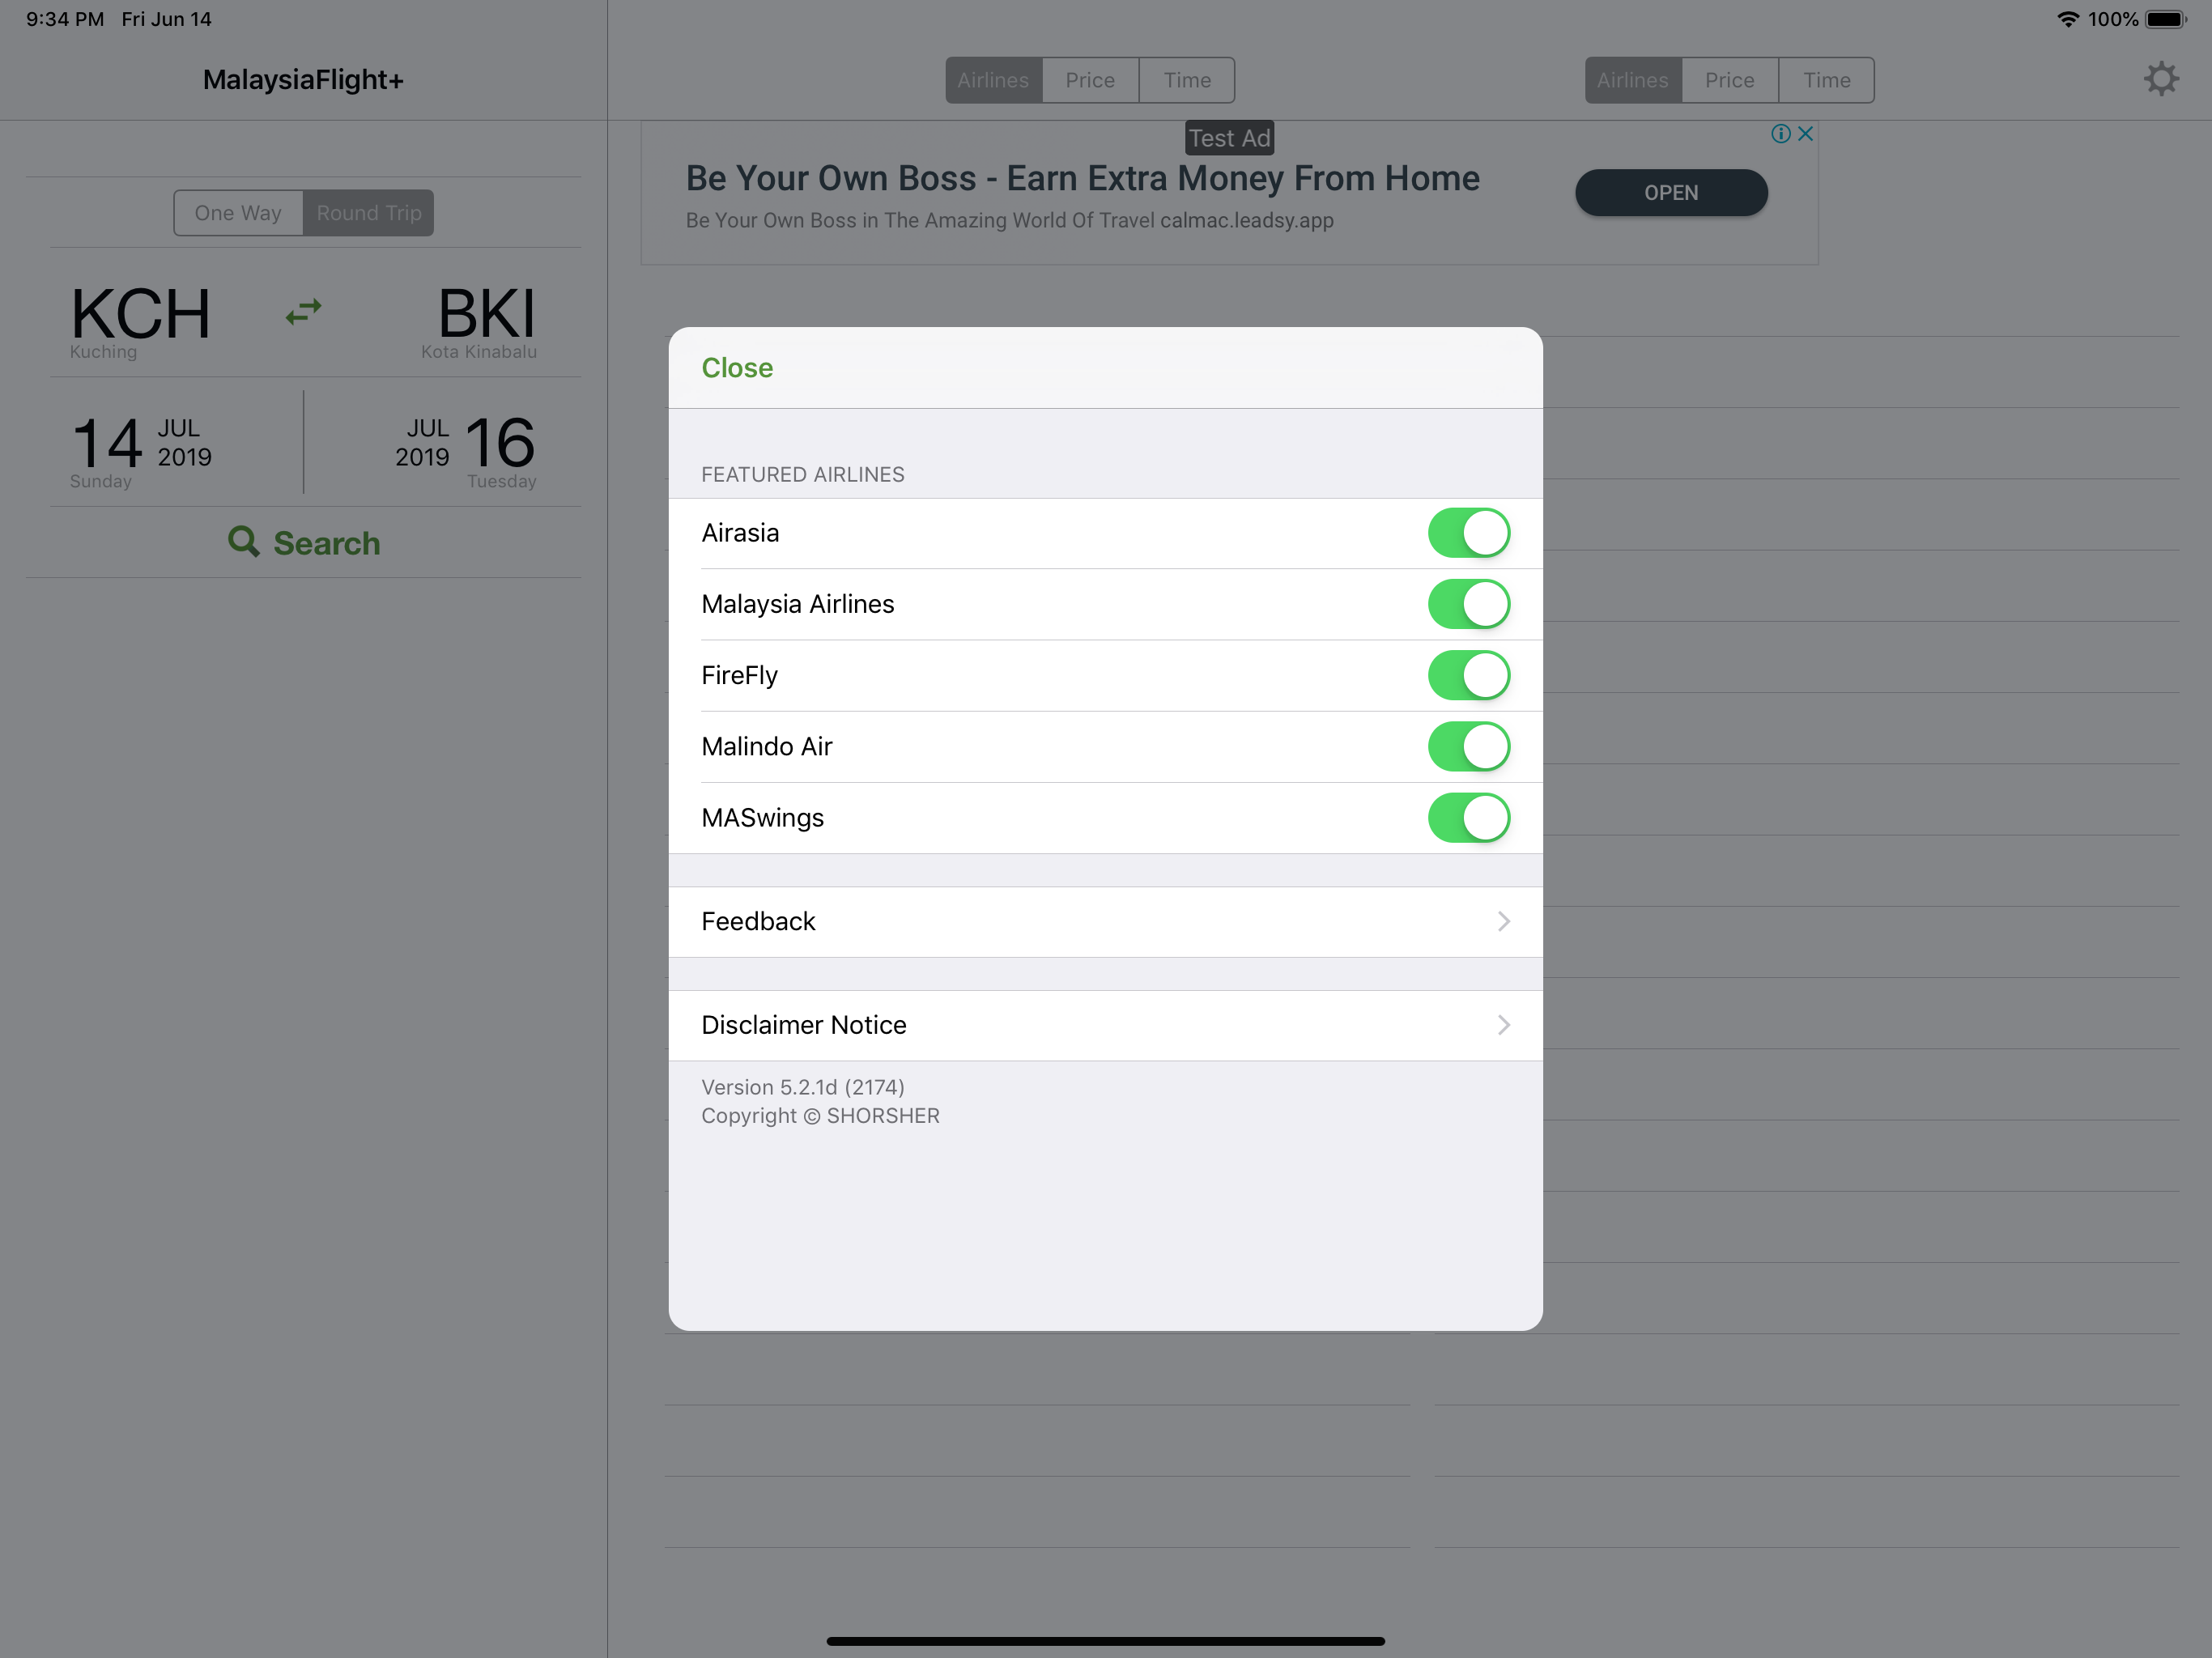The height and width of the screenshot is (1658, 2212).
Task: Tap the battery indicator
Action: [x=2166, y=19]
